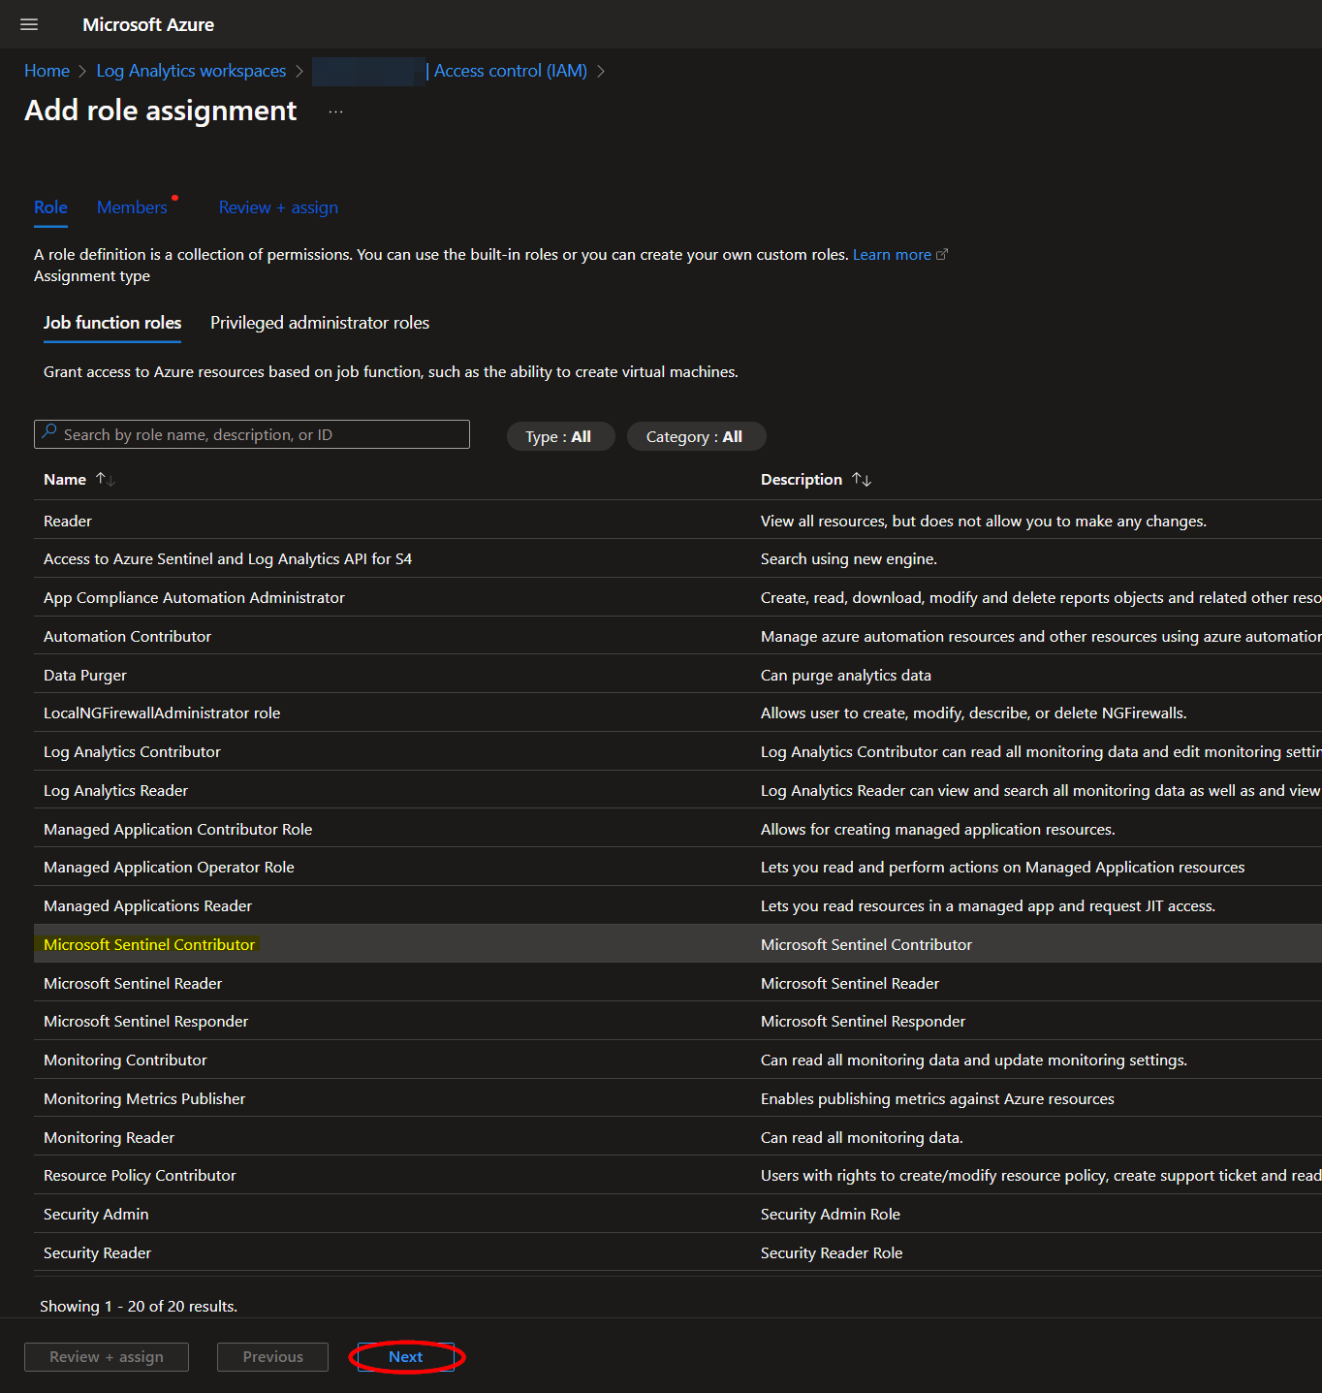
Task: Select Security Reader role
Action: coord(677,1252)
